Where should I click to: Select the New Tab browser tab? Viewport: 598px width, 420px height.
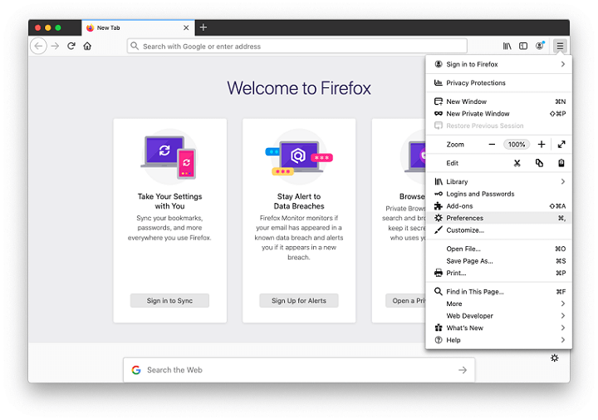point(138,28)
